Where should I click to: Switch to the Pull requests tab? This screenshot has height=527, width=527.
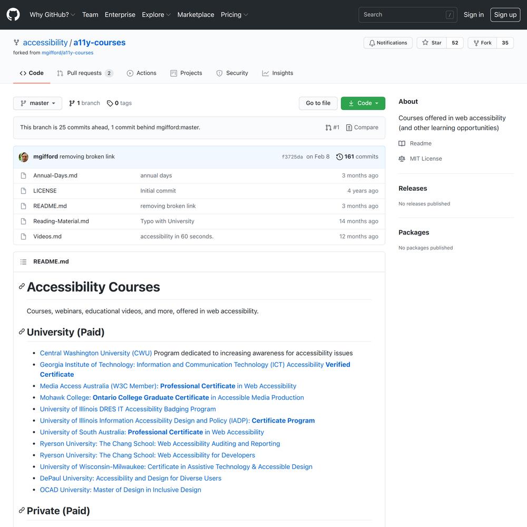point(85,73)
